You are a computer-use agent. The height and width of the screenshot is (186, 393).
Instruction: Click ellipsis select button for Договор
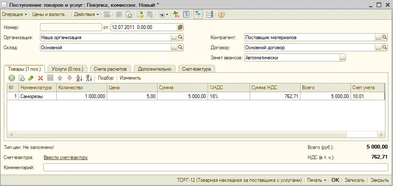(x=378, y=48)
